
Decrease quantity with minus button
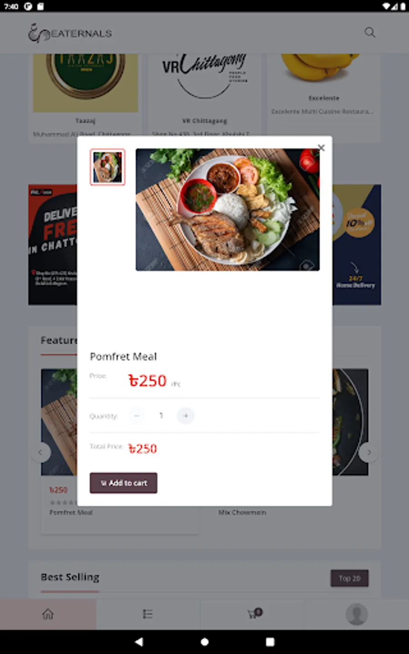[137, 416]
